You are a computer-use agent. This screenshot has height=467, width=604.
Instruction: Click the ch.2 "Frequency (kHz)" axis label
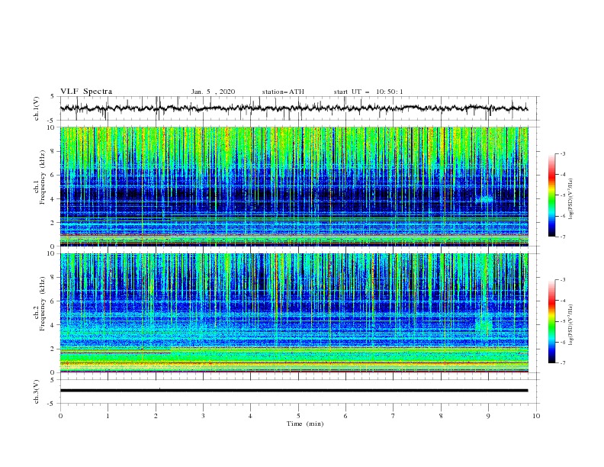tap(42, 304)
